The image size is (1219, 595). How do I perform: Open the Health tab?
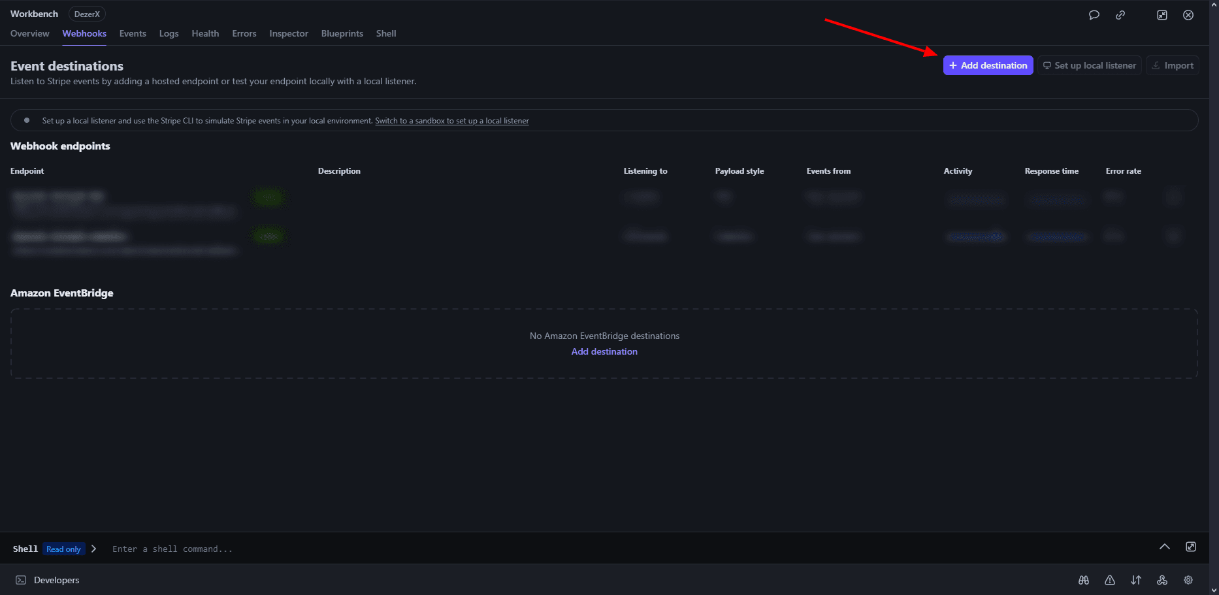[205, 33]
